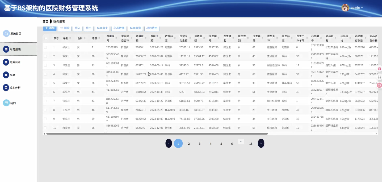The height and width of the screenshot is (182, 382).
Task: Sort by 收费科室 column arrows
Action: point(175,38)
